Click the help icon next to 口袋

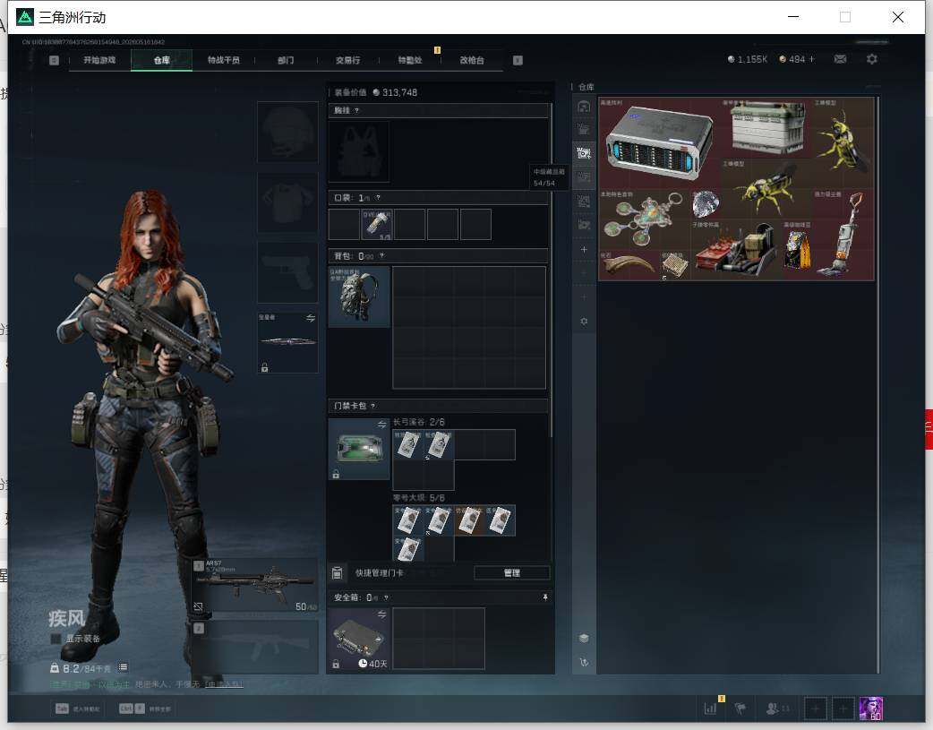378,198
